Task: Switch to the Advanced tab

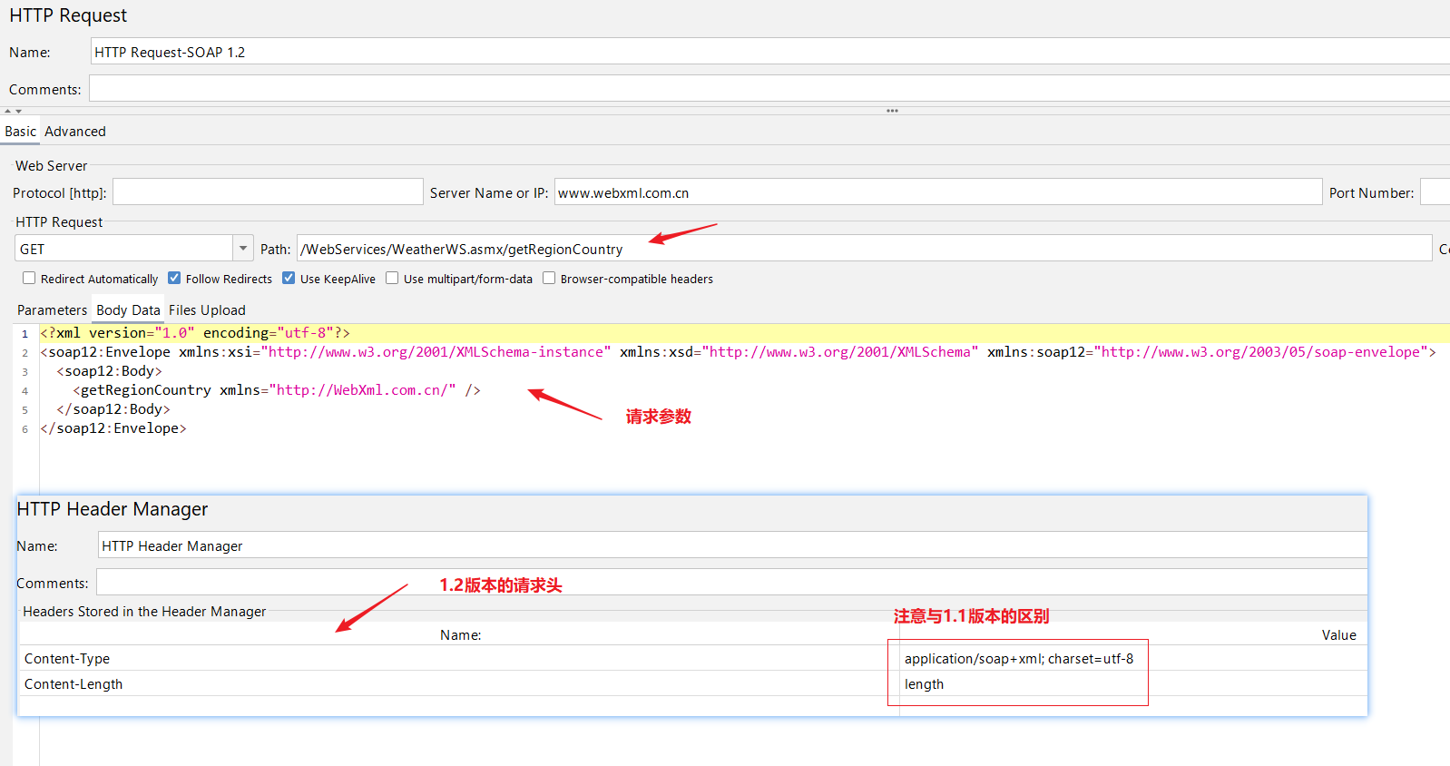Action: (75, 132)
